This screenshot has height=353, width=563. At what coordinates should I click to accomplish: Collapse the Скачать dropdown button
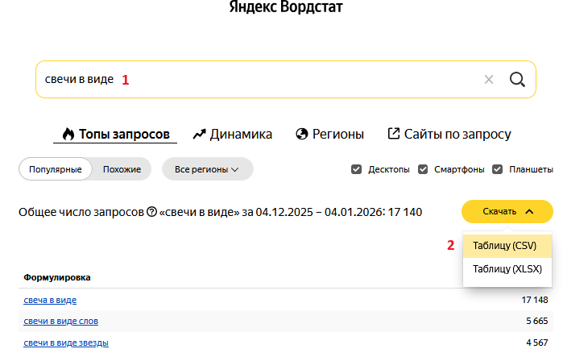click(x=507, y=211)
